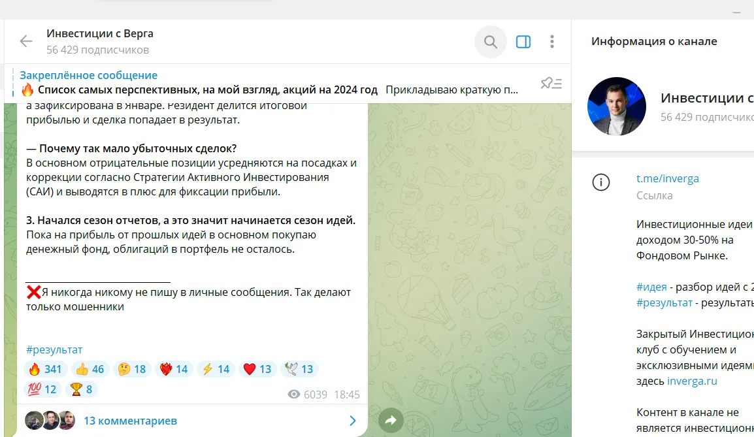Click the fire emoji in the pinned message
Screen dimensions: 754x437
(x=27, y=89)
